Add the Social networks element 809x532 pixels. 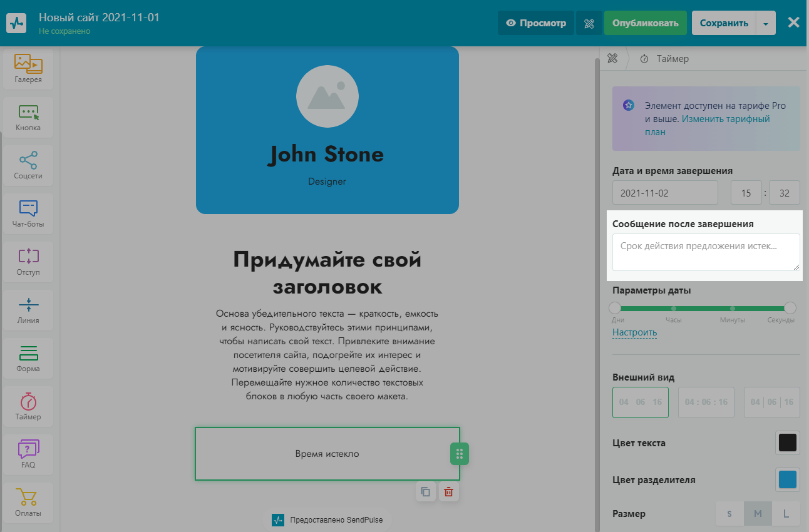click(28, 165)
